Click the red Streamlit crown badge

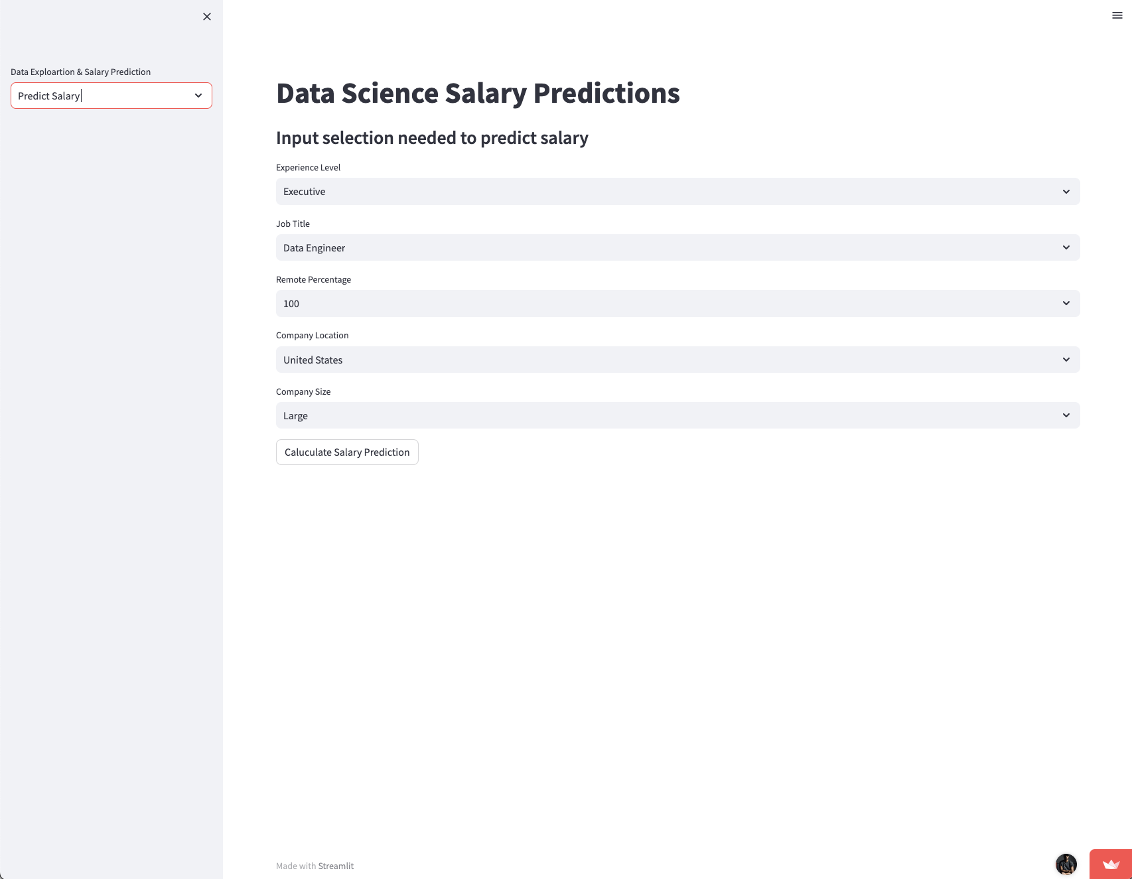coord(1111,864)
